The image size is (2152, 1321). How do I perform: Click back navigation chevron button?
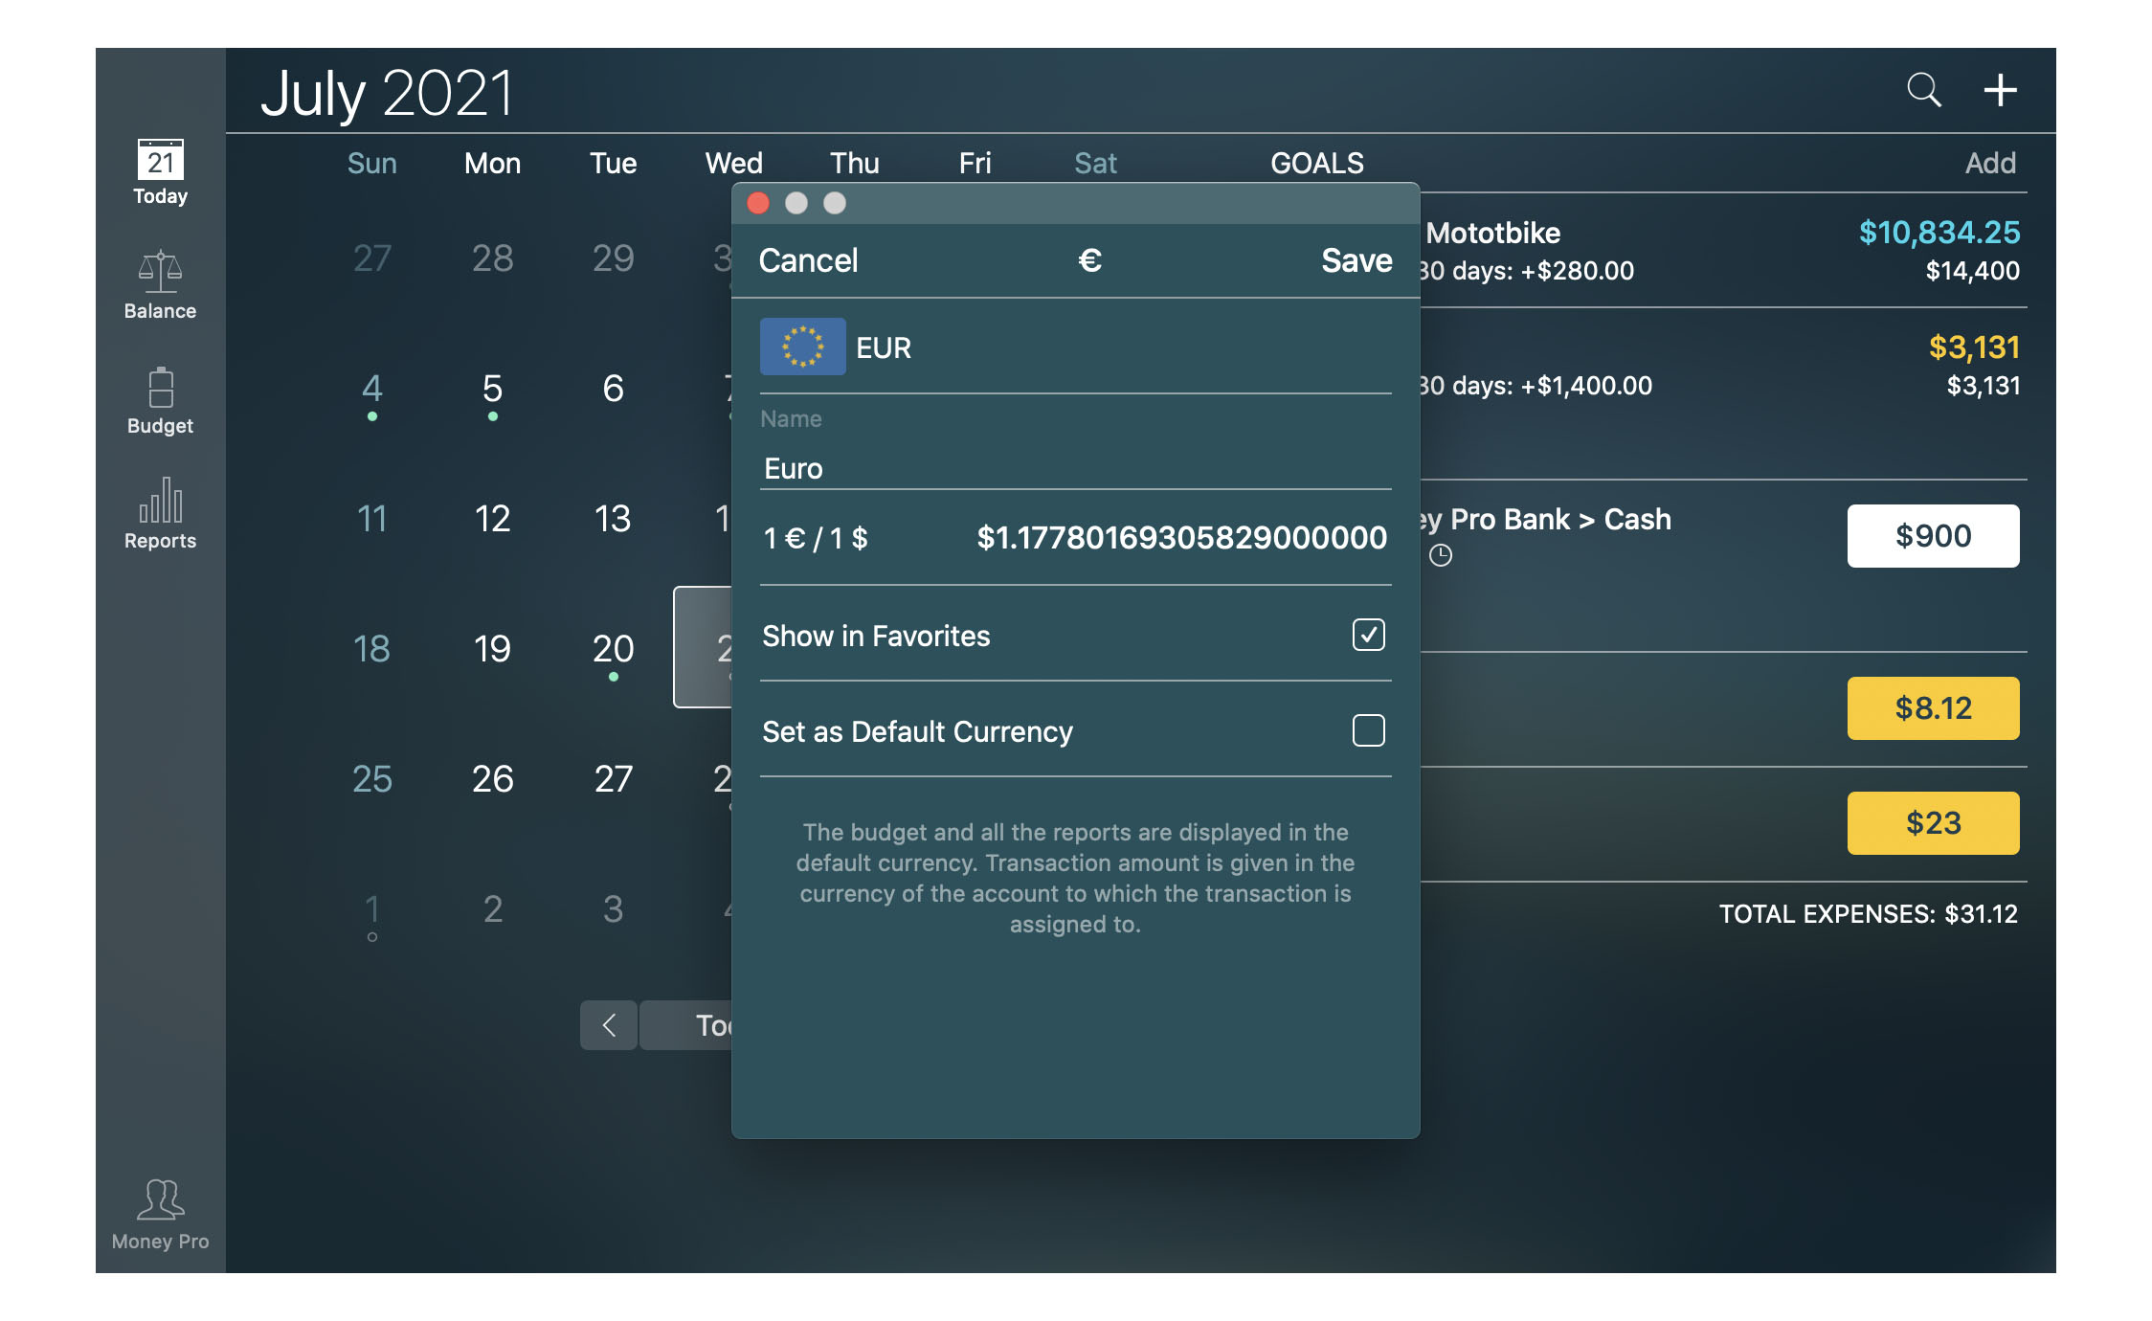coord(609,1024)
